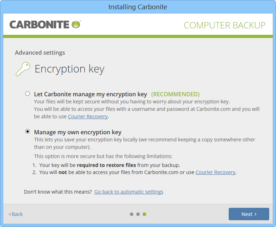Click the CARBONITE wordmark logo
This screenshot has width=276, height=227.
coord(39,25)
